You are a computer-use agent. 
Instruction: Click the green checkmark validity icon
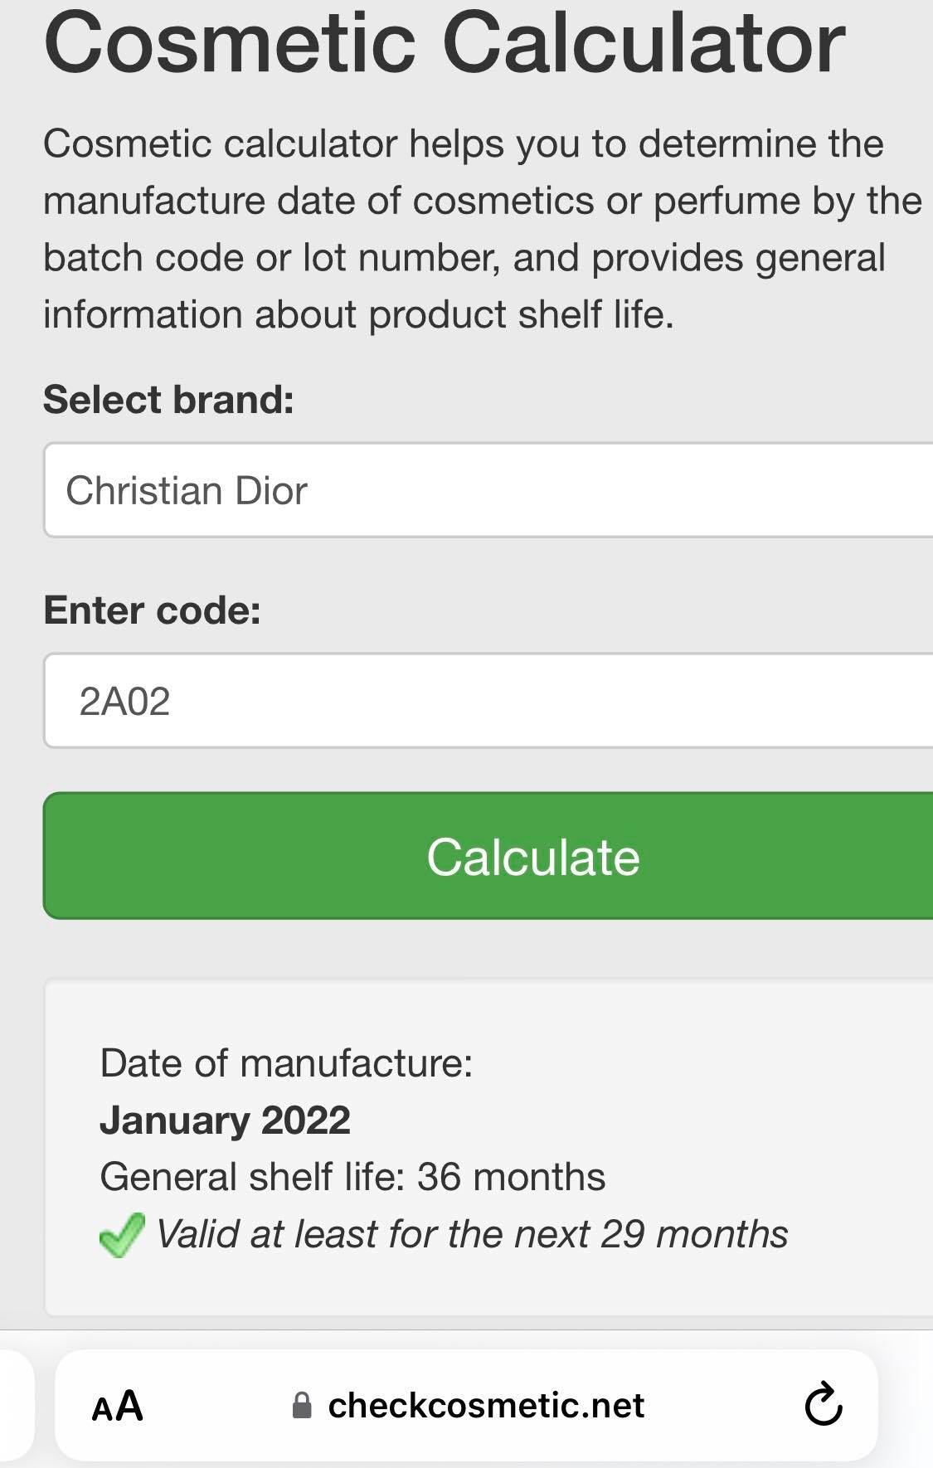tap(122, 1235)
